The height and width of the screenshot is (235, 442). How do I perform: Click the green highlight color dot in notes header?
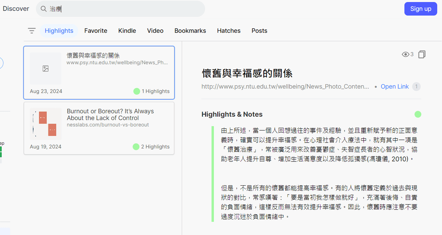(x=418, y=114)
